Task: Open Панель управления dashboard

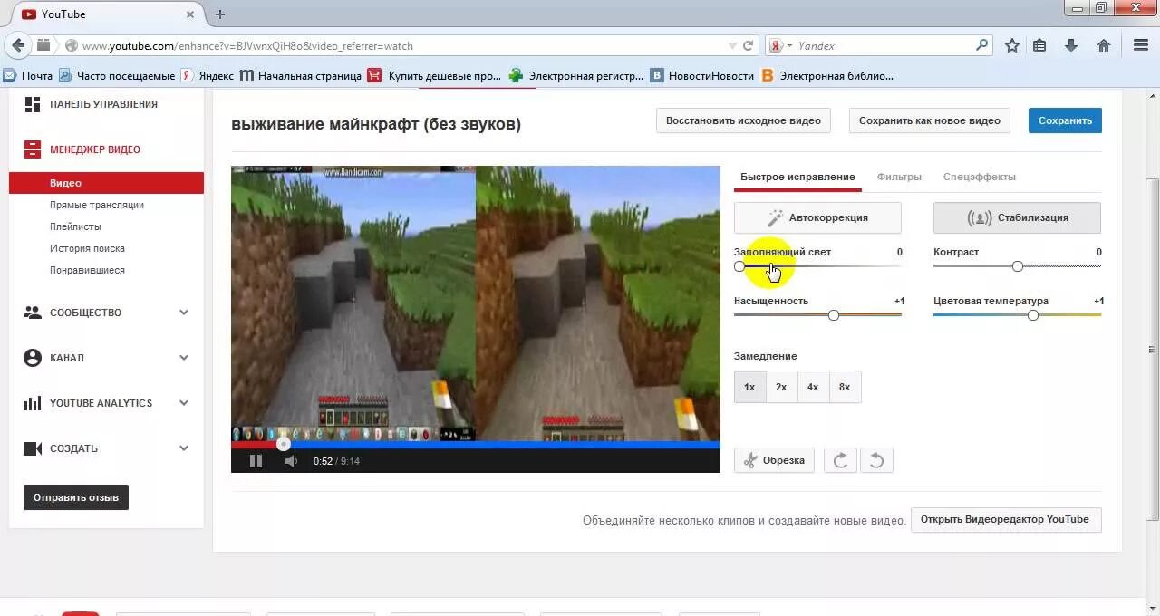Action: 103,104
